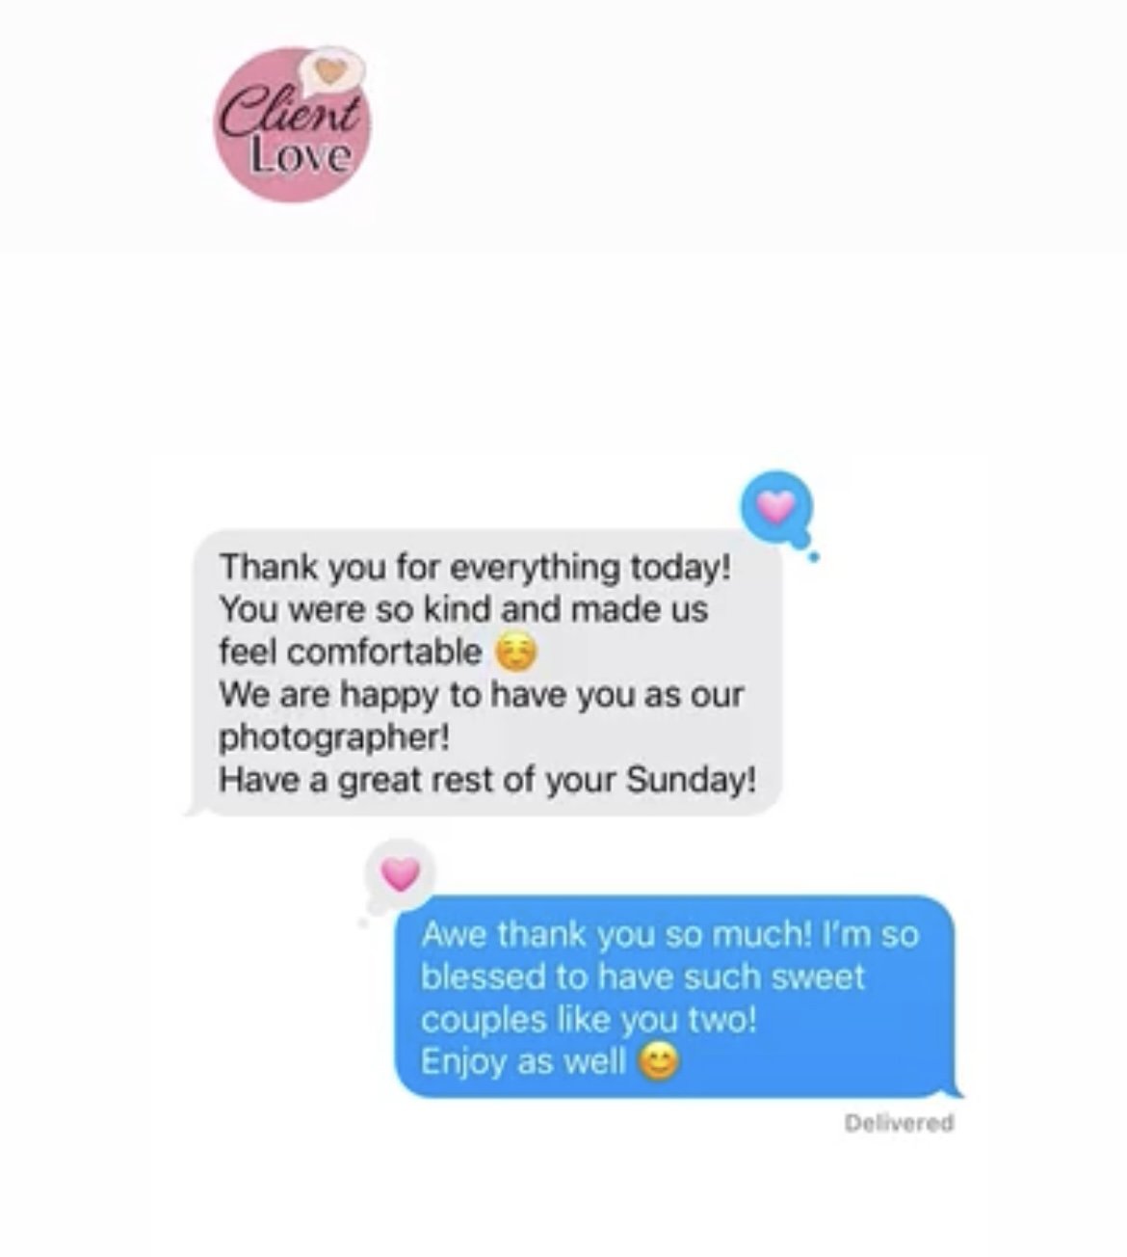This screenshot has width=1127, height=1257.
Task: Click 'Thank you for everything today!' text
Action: [476, 567]
